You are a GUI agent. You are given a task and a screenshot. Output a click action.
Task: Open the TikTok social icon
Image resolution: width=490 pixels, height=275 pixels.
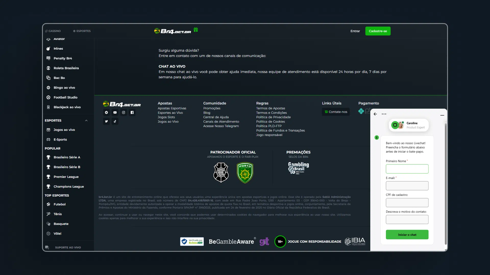115,121
